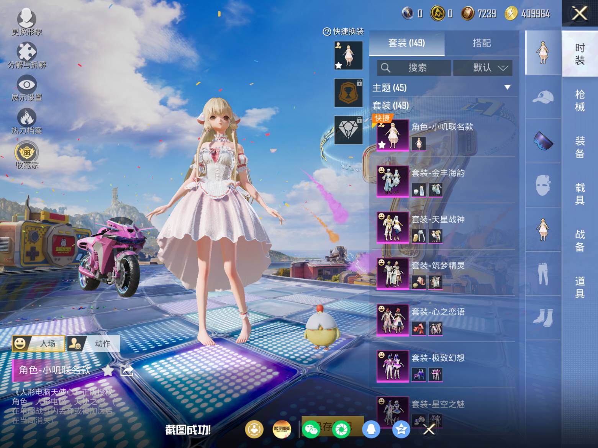Share the screenshot to WeChat
The width and height of the screenshot is (598, 448).
[x=311, y=430]
